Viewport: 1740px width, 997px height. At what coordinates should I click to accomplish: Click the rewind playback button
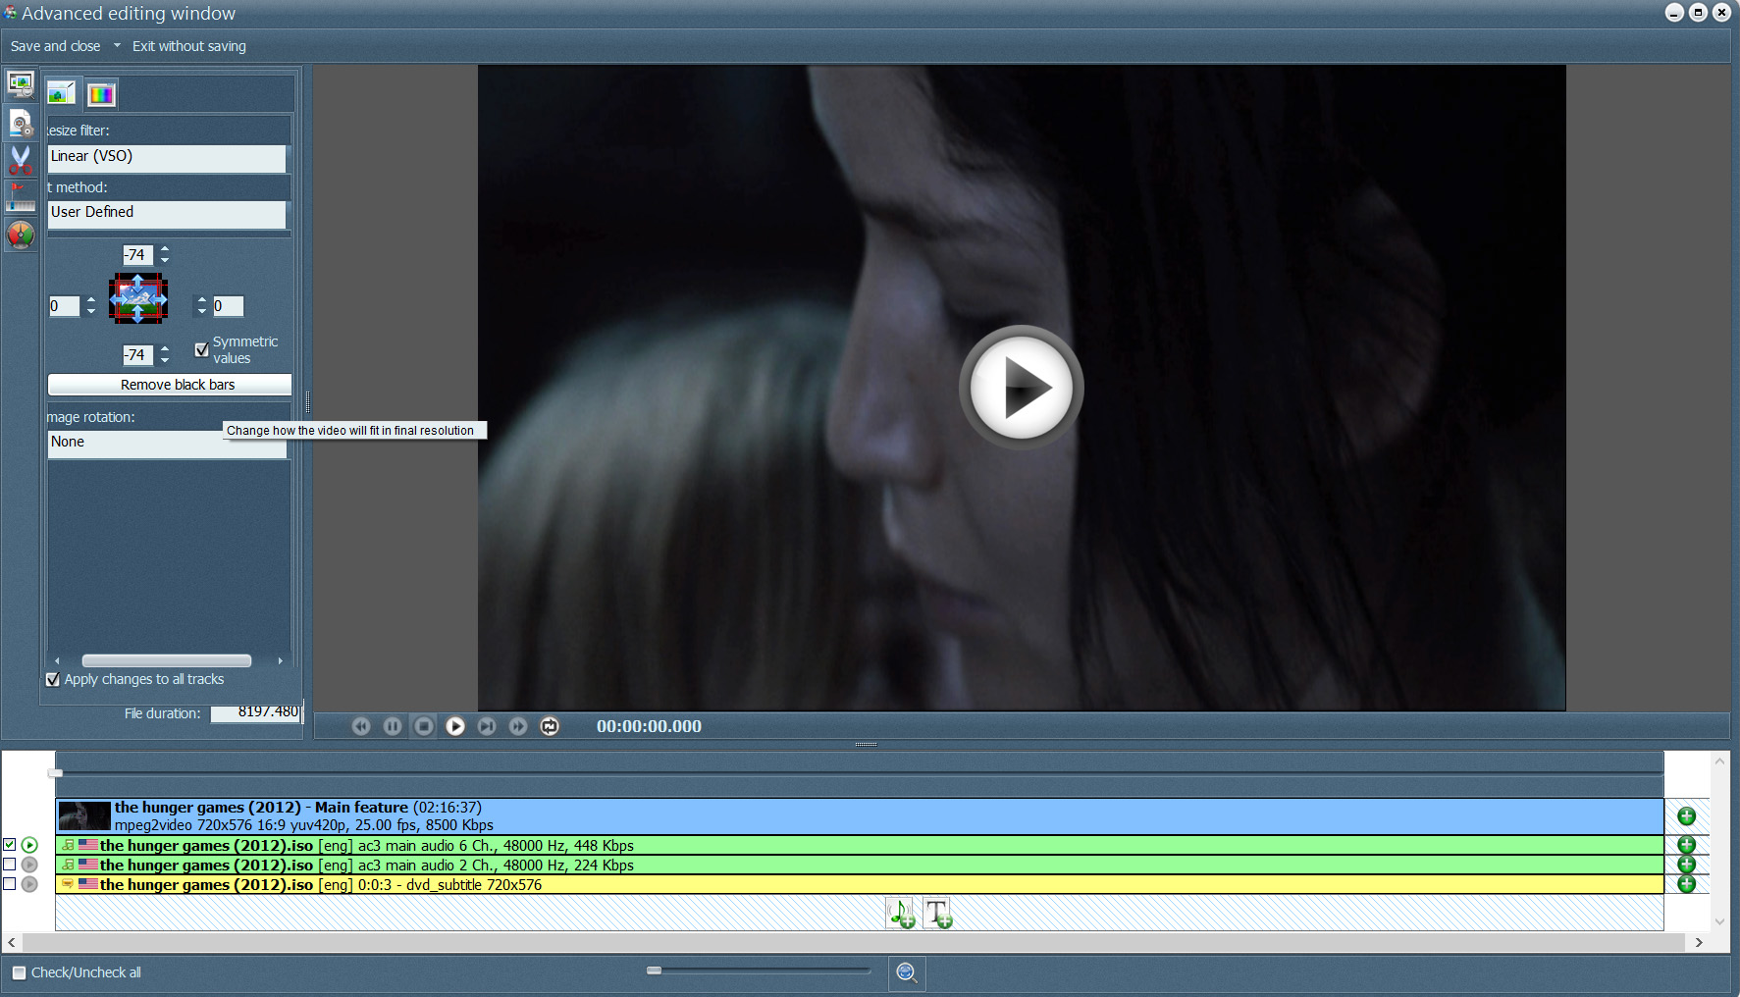tap(361, 726)
